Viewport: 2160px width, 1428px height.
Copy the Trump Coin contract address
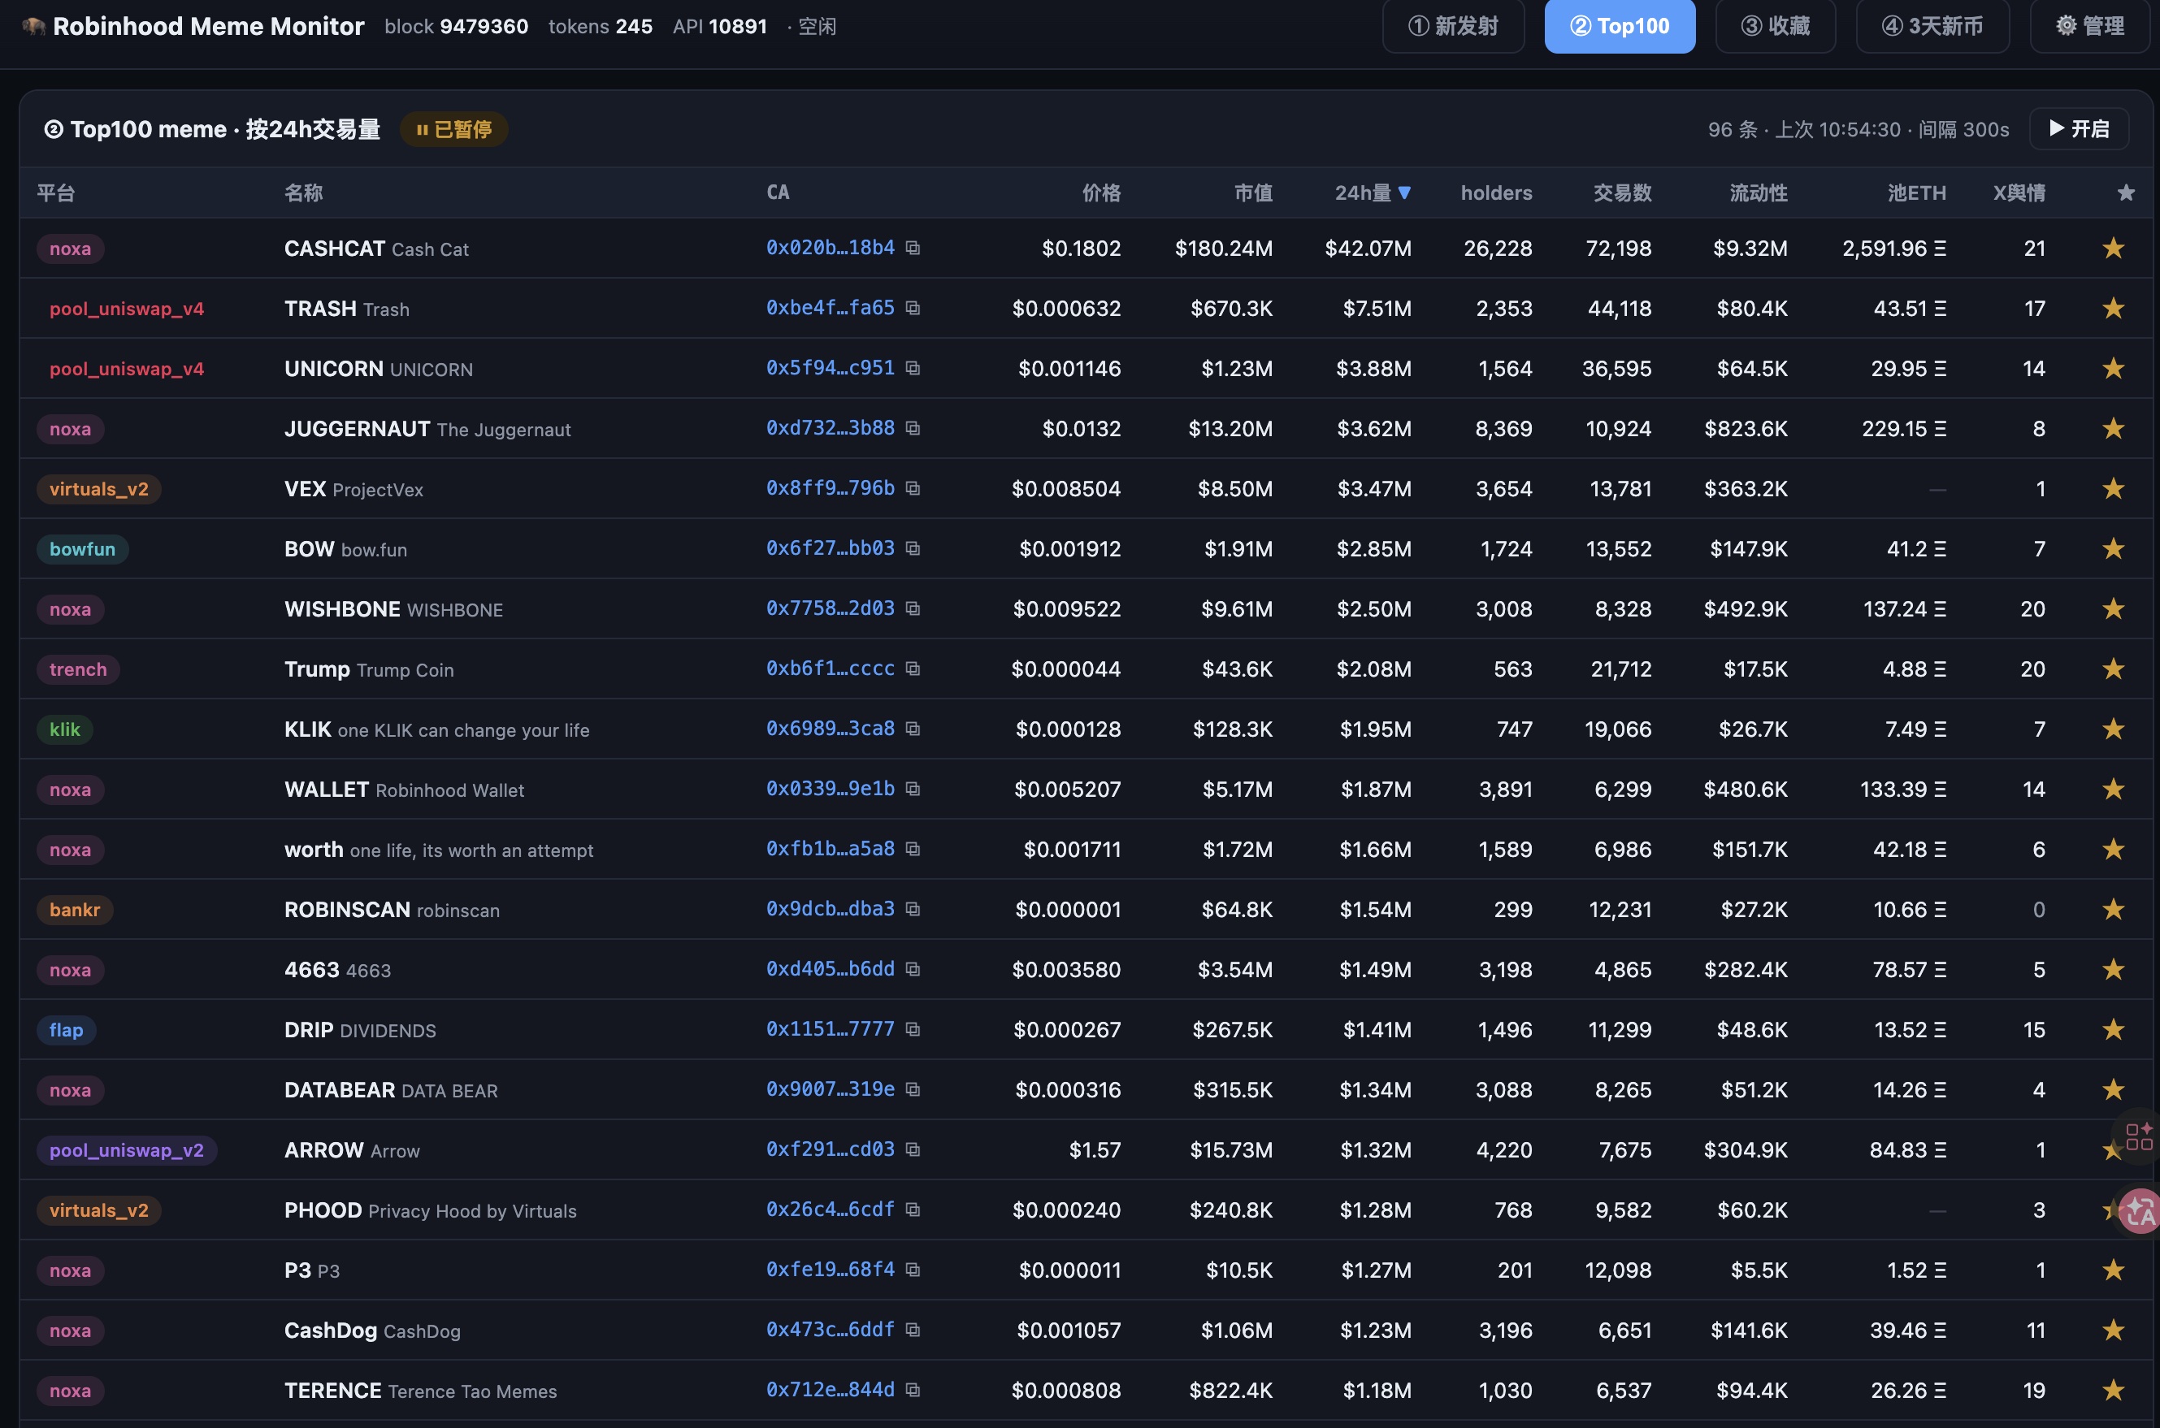[x=913, y=669]
